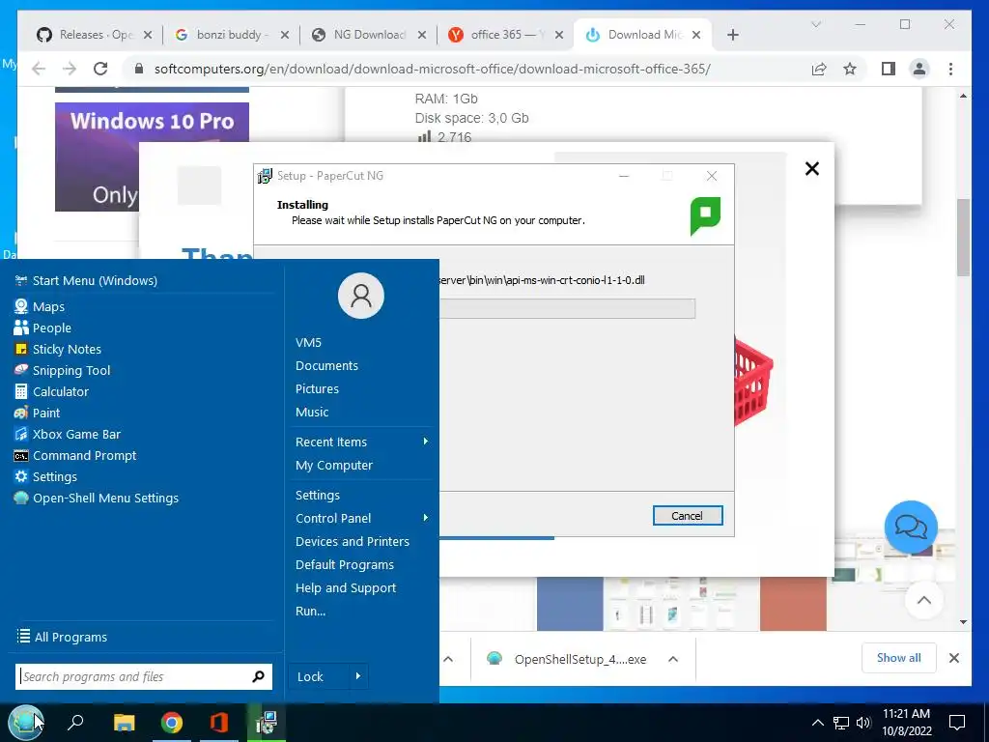Open Devices and Printers

click(x=353, y=541)
